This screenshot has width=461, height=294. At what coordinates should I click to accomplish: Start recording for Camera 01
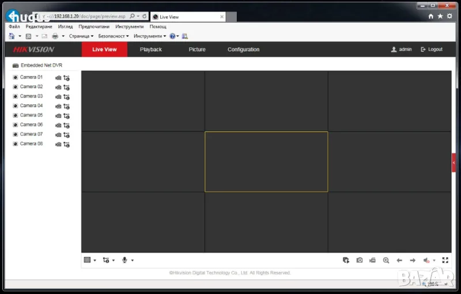click(58, 77)
